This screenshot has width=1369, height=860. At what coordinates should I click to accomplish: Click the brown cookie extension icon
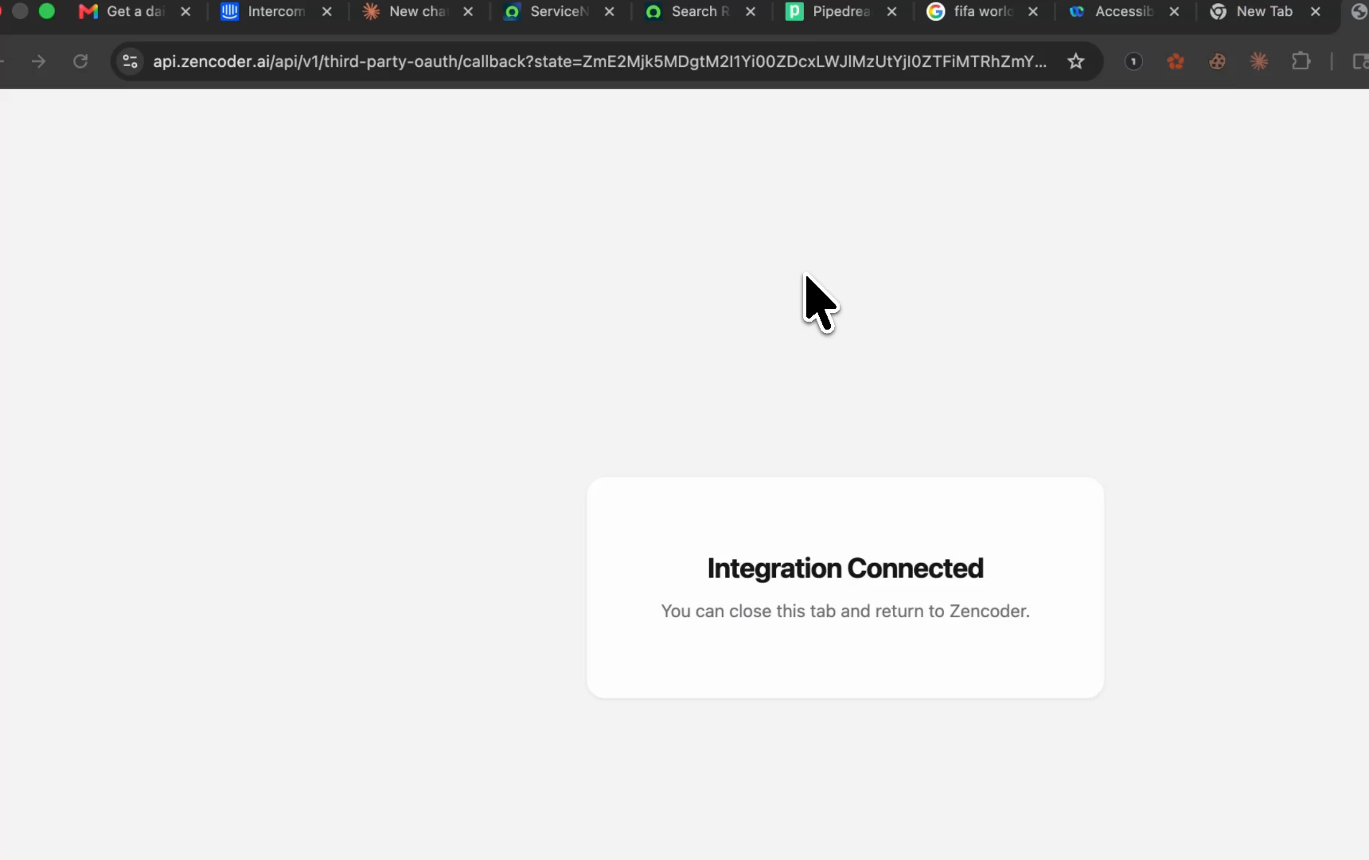pos(1217,61)
